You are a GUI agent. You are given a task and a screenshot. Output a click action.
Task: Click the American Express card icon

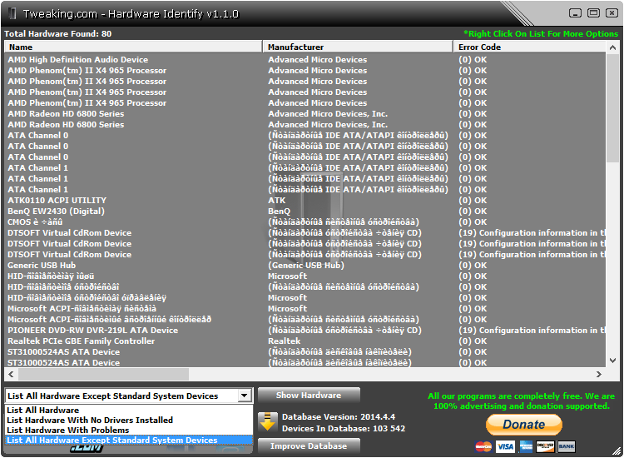[526, 447]
